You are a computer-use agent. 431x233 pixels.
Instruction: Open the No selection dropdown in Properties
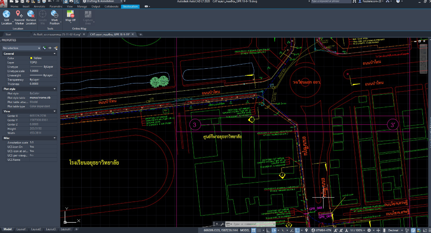(x=21, y=48)
